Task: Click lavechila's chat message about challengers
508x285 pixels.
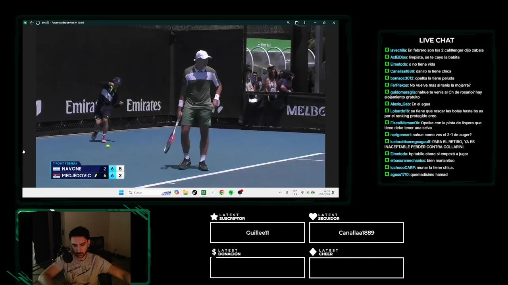Action: coord(446,50)
